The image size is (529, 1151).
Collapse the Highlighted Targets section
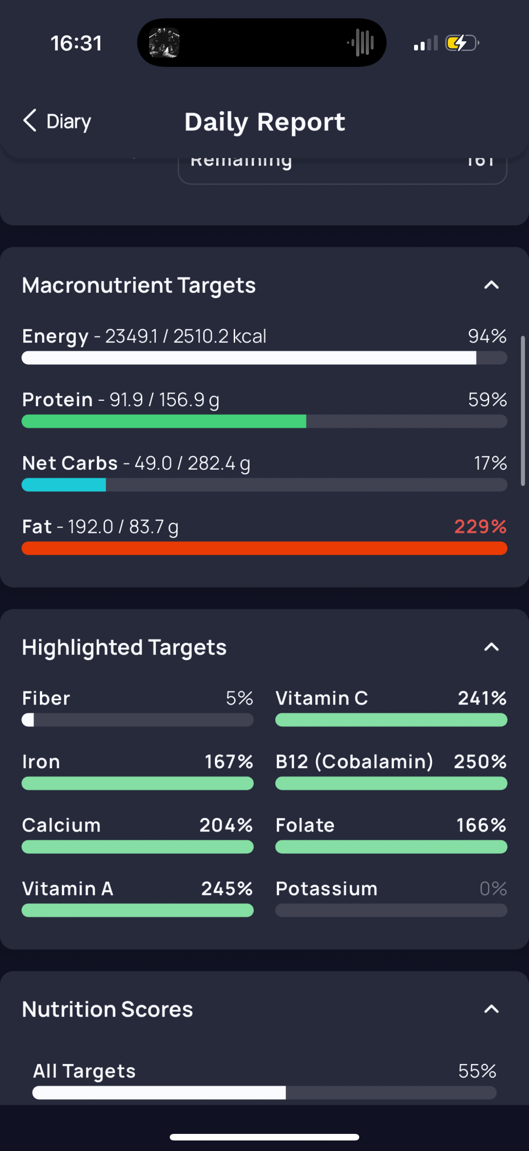click(x=491, y=647)
